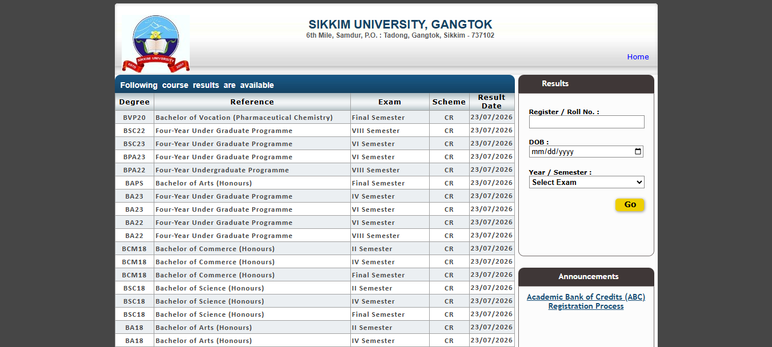
Task: Click the BSC23 degree cell
Action: click(134, 144)
